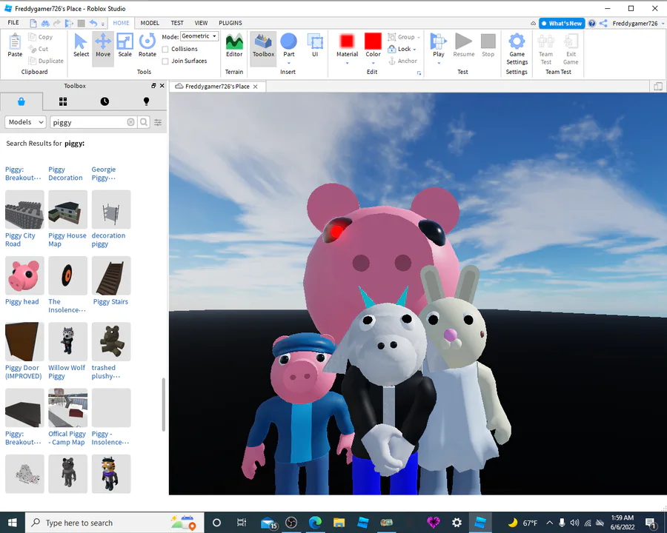The height and width of the screenshot is (533, 667).
Task: Expand the Play dropdown arrow
Action: (439, 63)
